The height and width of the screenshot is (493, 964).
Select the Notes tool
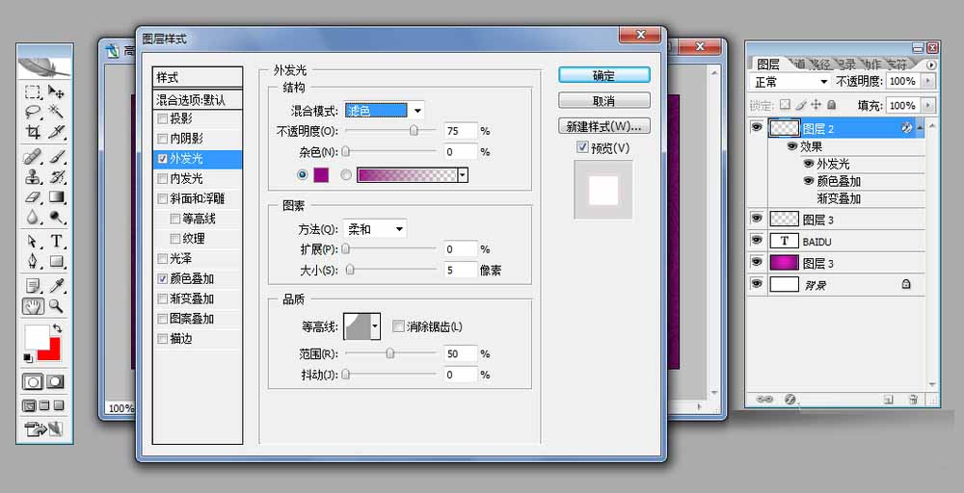[x=33, y=285]
